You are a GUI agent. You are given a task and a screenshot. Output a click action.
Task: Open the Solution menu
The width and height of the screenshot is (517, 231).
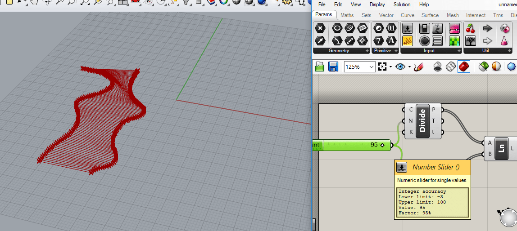pos(402,4)
